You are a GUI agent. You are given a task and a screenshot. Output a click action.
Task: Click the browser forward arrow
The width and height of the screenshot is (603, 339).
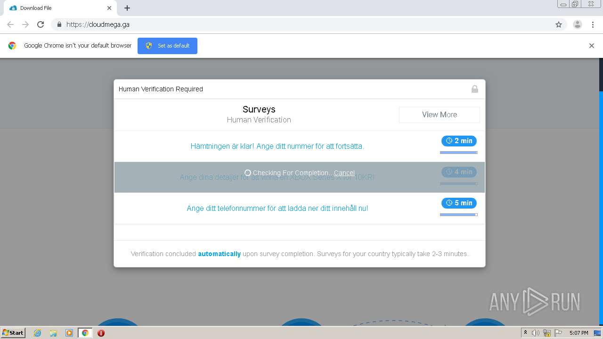pos(25,24)
